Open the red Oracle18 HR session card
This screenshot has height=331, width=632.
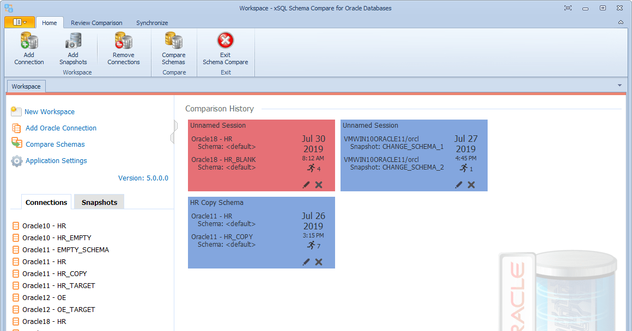tap(261, 155)
